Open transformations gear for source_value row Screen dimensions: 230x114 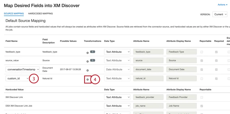pyautogui.click(x=87, y=61)
